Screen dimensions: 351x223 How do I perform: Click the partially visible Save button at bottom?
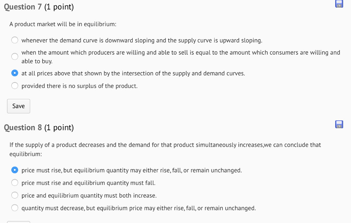pos(19,222)
